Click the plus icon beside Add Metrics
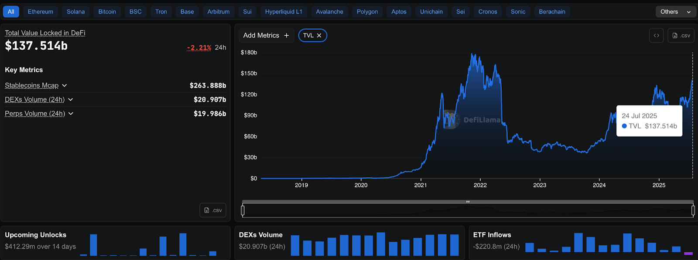This screenshot has height=260, width=698. coord(287,36)
